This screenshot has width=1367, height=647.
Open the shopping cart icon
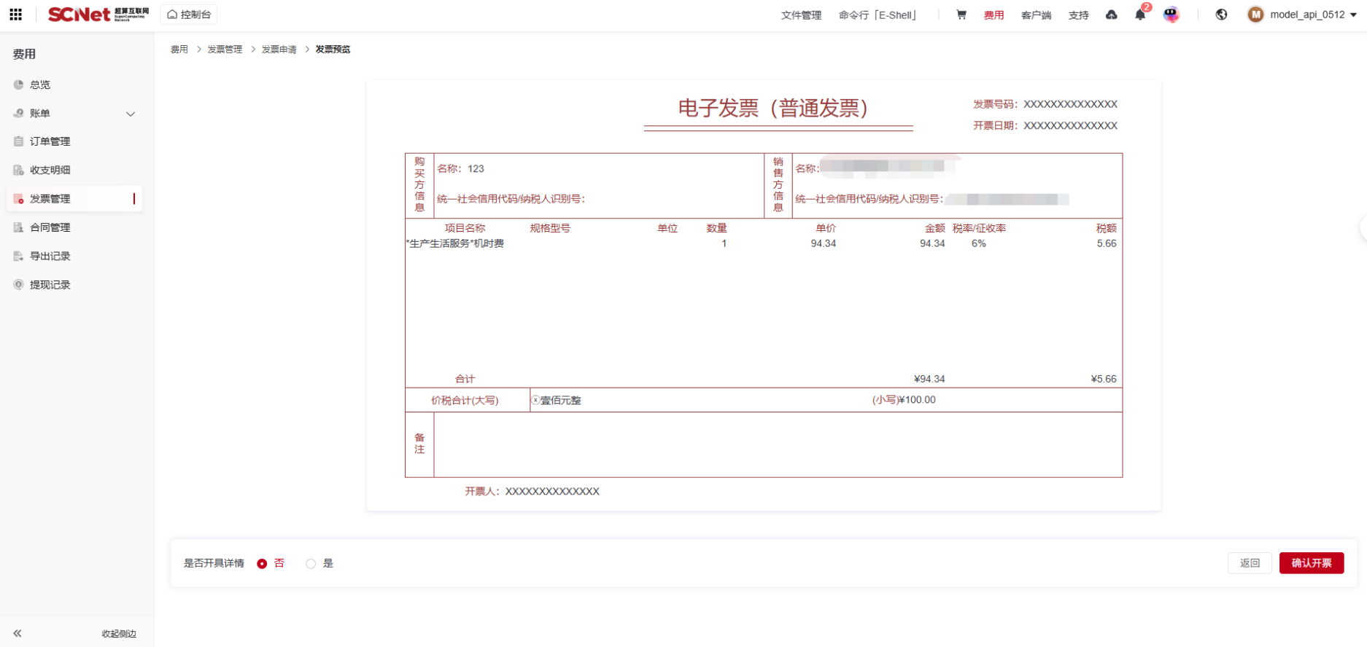(x=961, y=15)
